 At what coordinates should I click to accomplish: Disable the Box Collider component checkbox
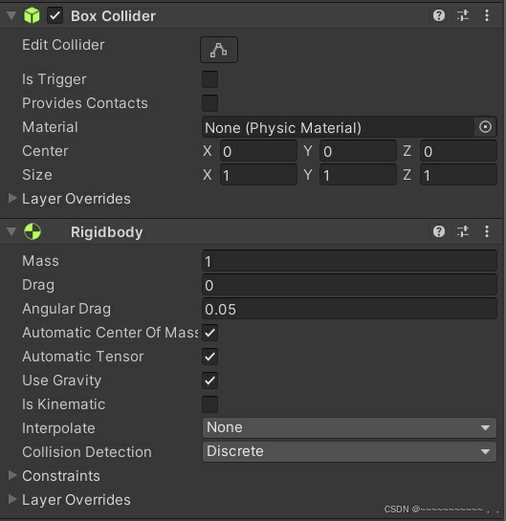coord(55,15)
